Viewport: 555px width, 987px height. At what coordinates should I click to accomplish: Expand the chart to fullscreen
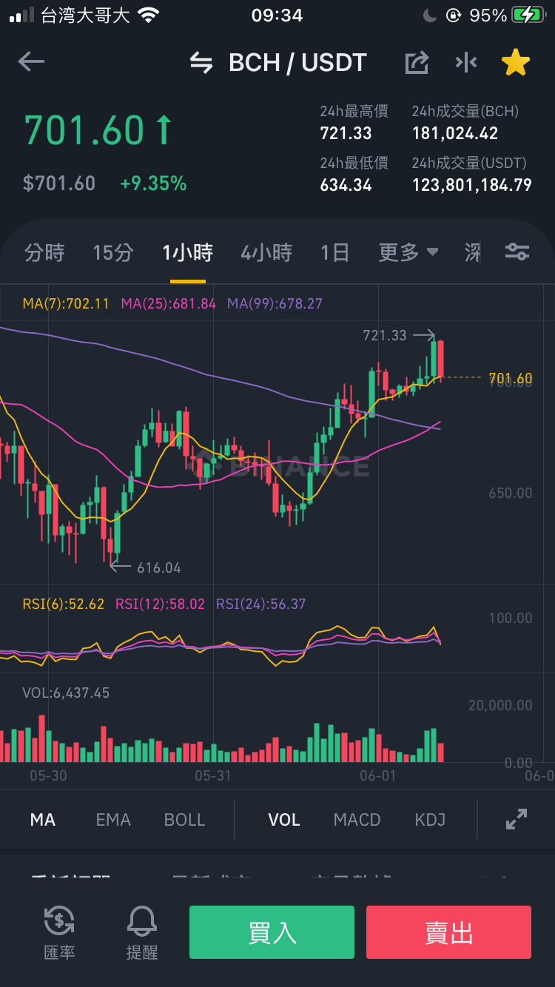click(x=516, y=819)
